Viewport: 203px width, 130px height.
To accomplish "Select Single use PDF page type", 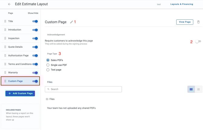I will [x=48, y=65].
